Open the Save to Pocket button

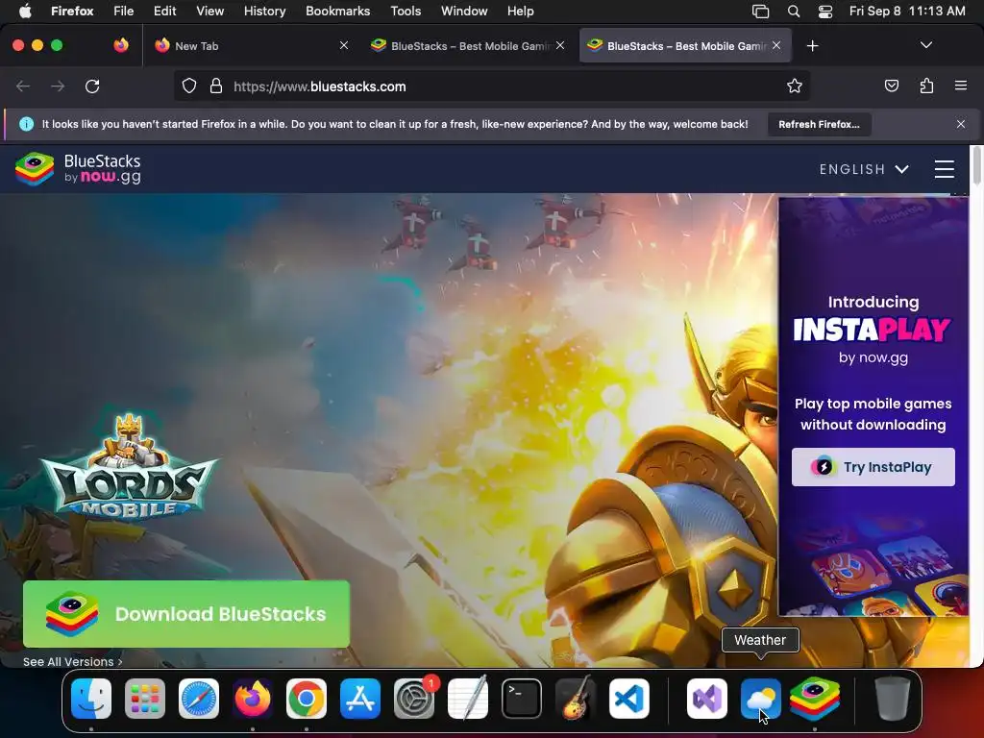tap(891, 86)
